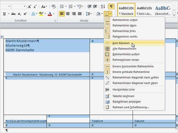178x133 pixels.
Task: Click the shading paint bucket icon
Action: pyautogui.click(x=98, y=14)
